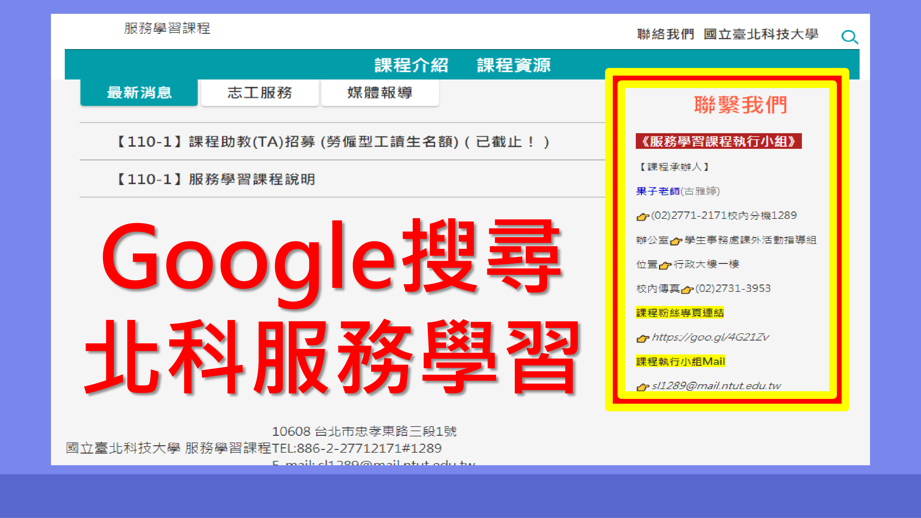Open the 課程助教(TA)招募 announcement
Viewport: 921px width, 518px height.
333,142
